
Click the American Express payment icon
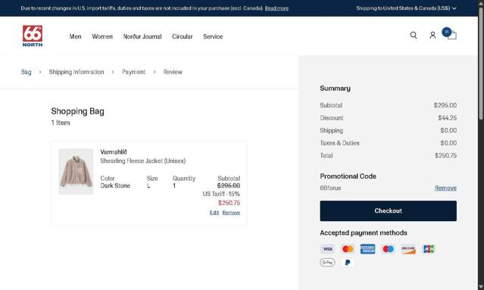tap(368, 249)
